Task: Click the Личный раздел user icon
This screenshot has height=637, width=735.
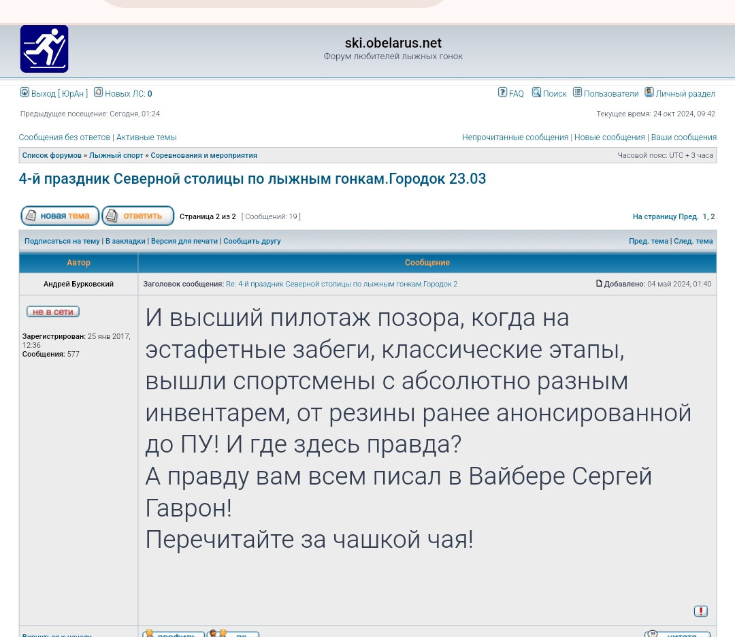Action: [649, 93]
